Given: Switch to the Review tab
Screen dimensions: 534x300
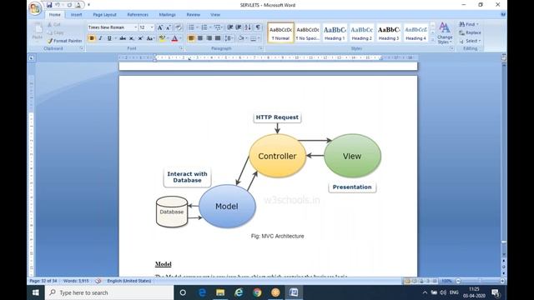Looking at the screenshot, I should click(193, 15).
